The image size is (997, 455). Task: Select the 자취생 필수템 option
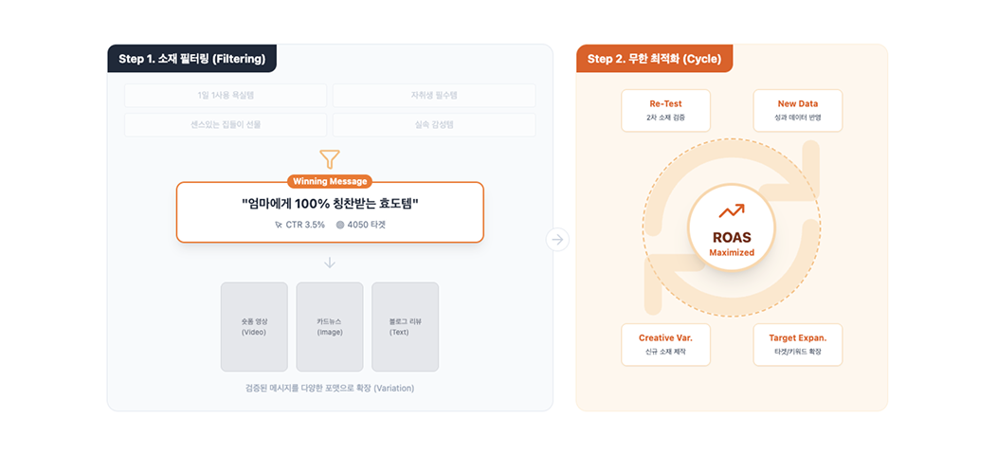pyautogui.click(x=434, y=96)
